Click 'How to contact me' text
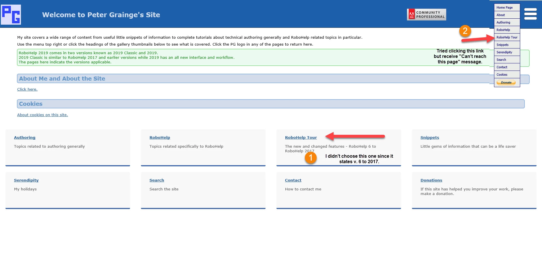542x271 pixels. pos(303,189)
